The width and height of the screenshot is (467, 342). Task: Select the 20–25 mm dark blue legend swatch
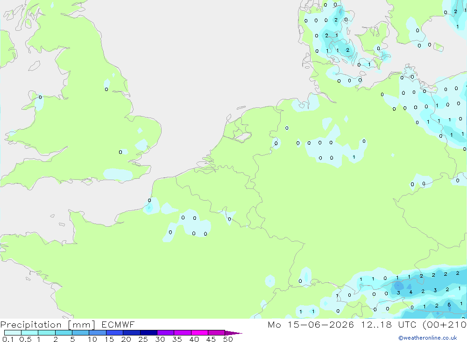(x=132, y=333)
